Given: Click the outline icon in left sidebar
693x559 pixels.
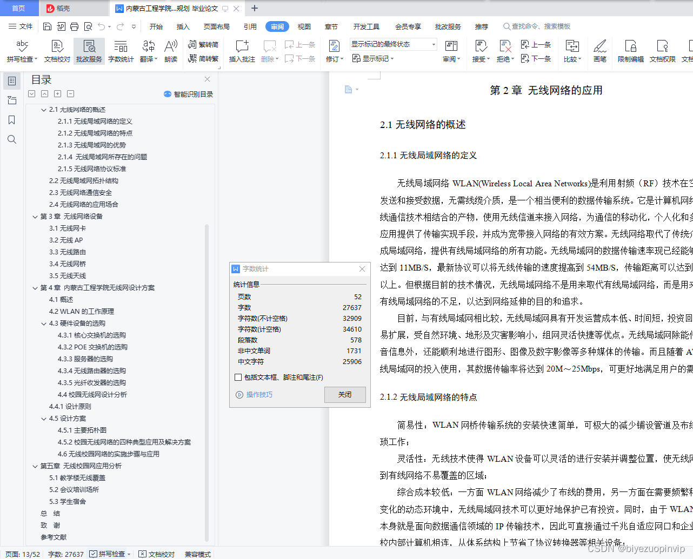Looking at the screenshot, I should [11, 81].
